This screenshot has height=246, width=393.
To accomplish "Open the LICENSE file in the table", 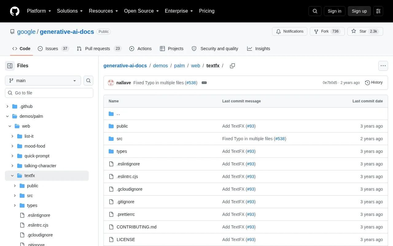I will [x=126, y=240].
